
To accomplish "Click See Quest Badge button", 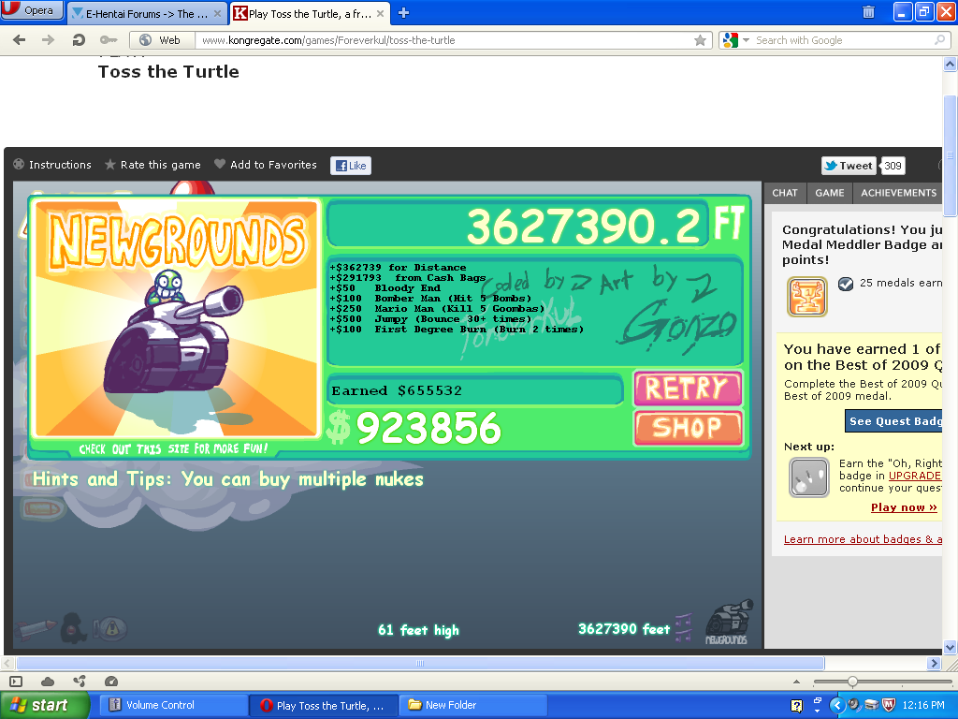I will 893,421.
